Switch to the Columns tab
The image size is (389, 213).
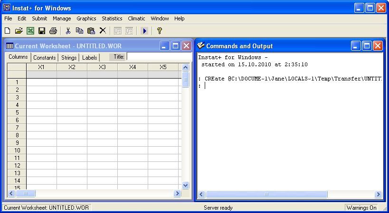coord(18,57)
